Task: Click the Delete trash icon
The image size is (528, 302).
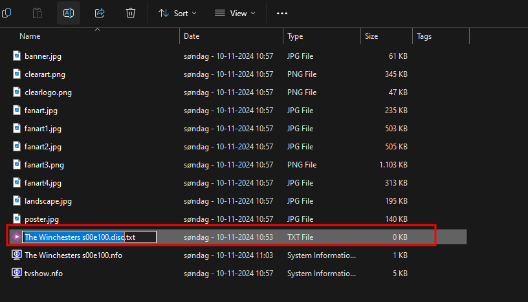Action: (x=131, y=13)
